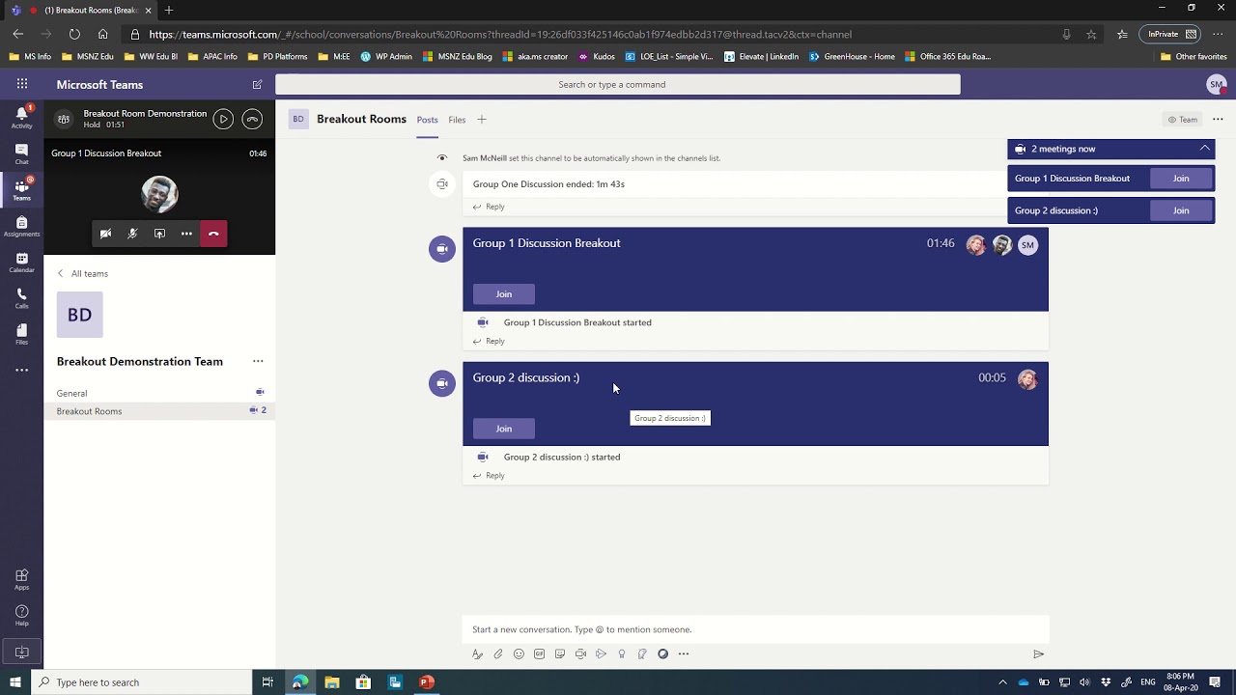Open Assignments in the sidebar
This screenshot has width=1236, height=695.
coord(21,225)
